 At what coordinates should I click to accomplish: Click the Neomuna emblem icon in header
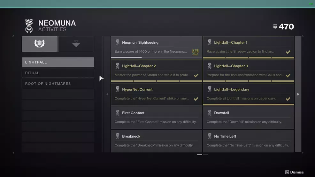tap(29, 26)
